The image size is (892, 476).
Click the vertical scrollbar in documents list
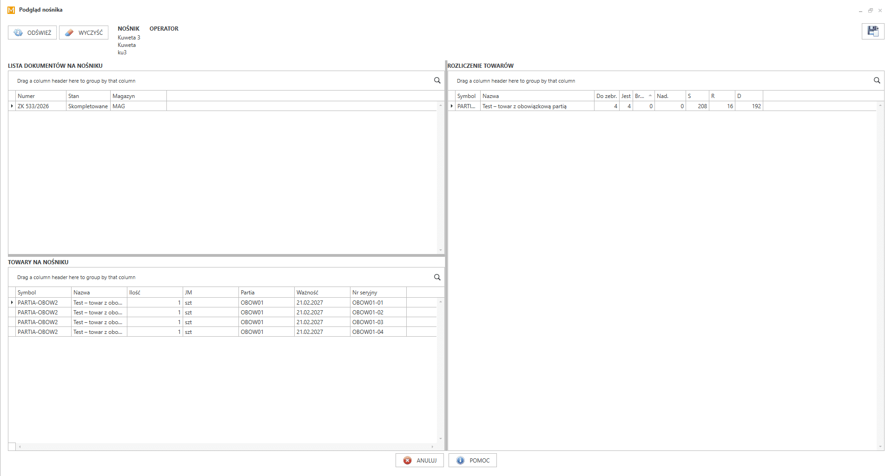click(x=441, y=177)
